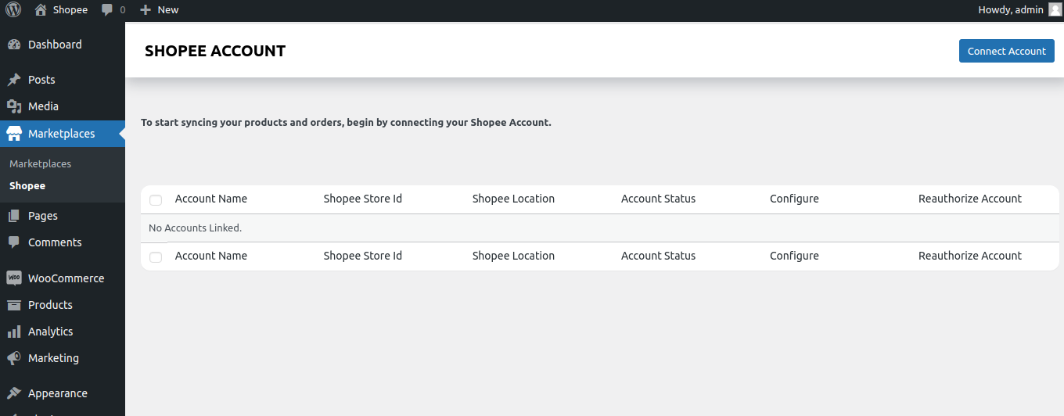Image resolution: width=1064 pixels, height=416 pixels.
Task: Click the Posts pushpin icon
Action: [13, 80]
